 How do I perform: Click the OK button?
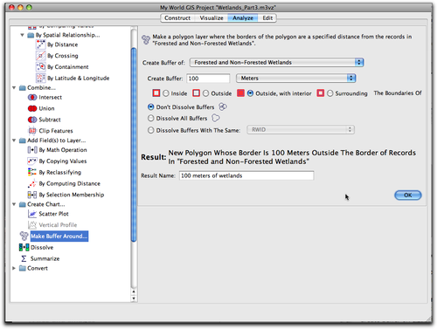[x=408, y=195]
